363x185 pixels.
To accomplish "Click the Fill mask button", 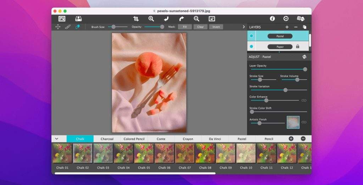I will tap(185, 27).
